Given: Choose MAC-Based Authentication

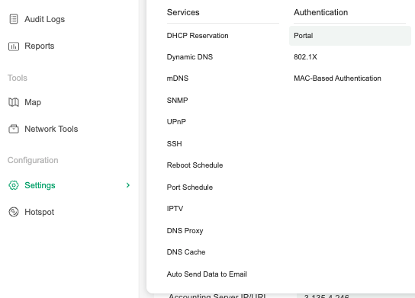Looking at the screenshot, I should (x=337, y=79).
